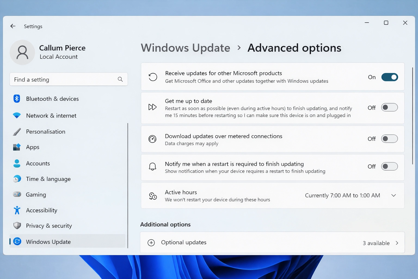Enable Get me up to date
The height and width of the screenshot is (279, 418).
[389, 107]
